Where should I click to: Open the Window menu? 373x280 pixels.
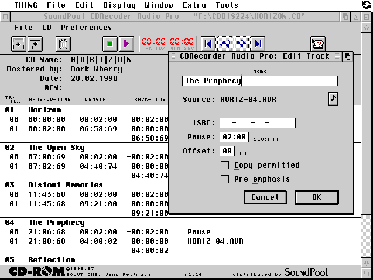[x=159, y=5]
